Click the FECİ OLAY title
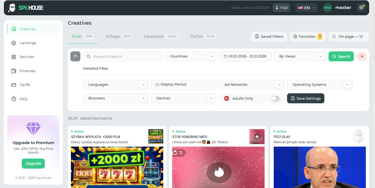375x188 pixels. click(282, 137)
